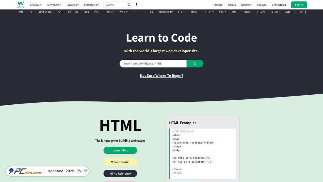323x182 pixels.
Task: Select CSS in the language bar
Action: 31,12
